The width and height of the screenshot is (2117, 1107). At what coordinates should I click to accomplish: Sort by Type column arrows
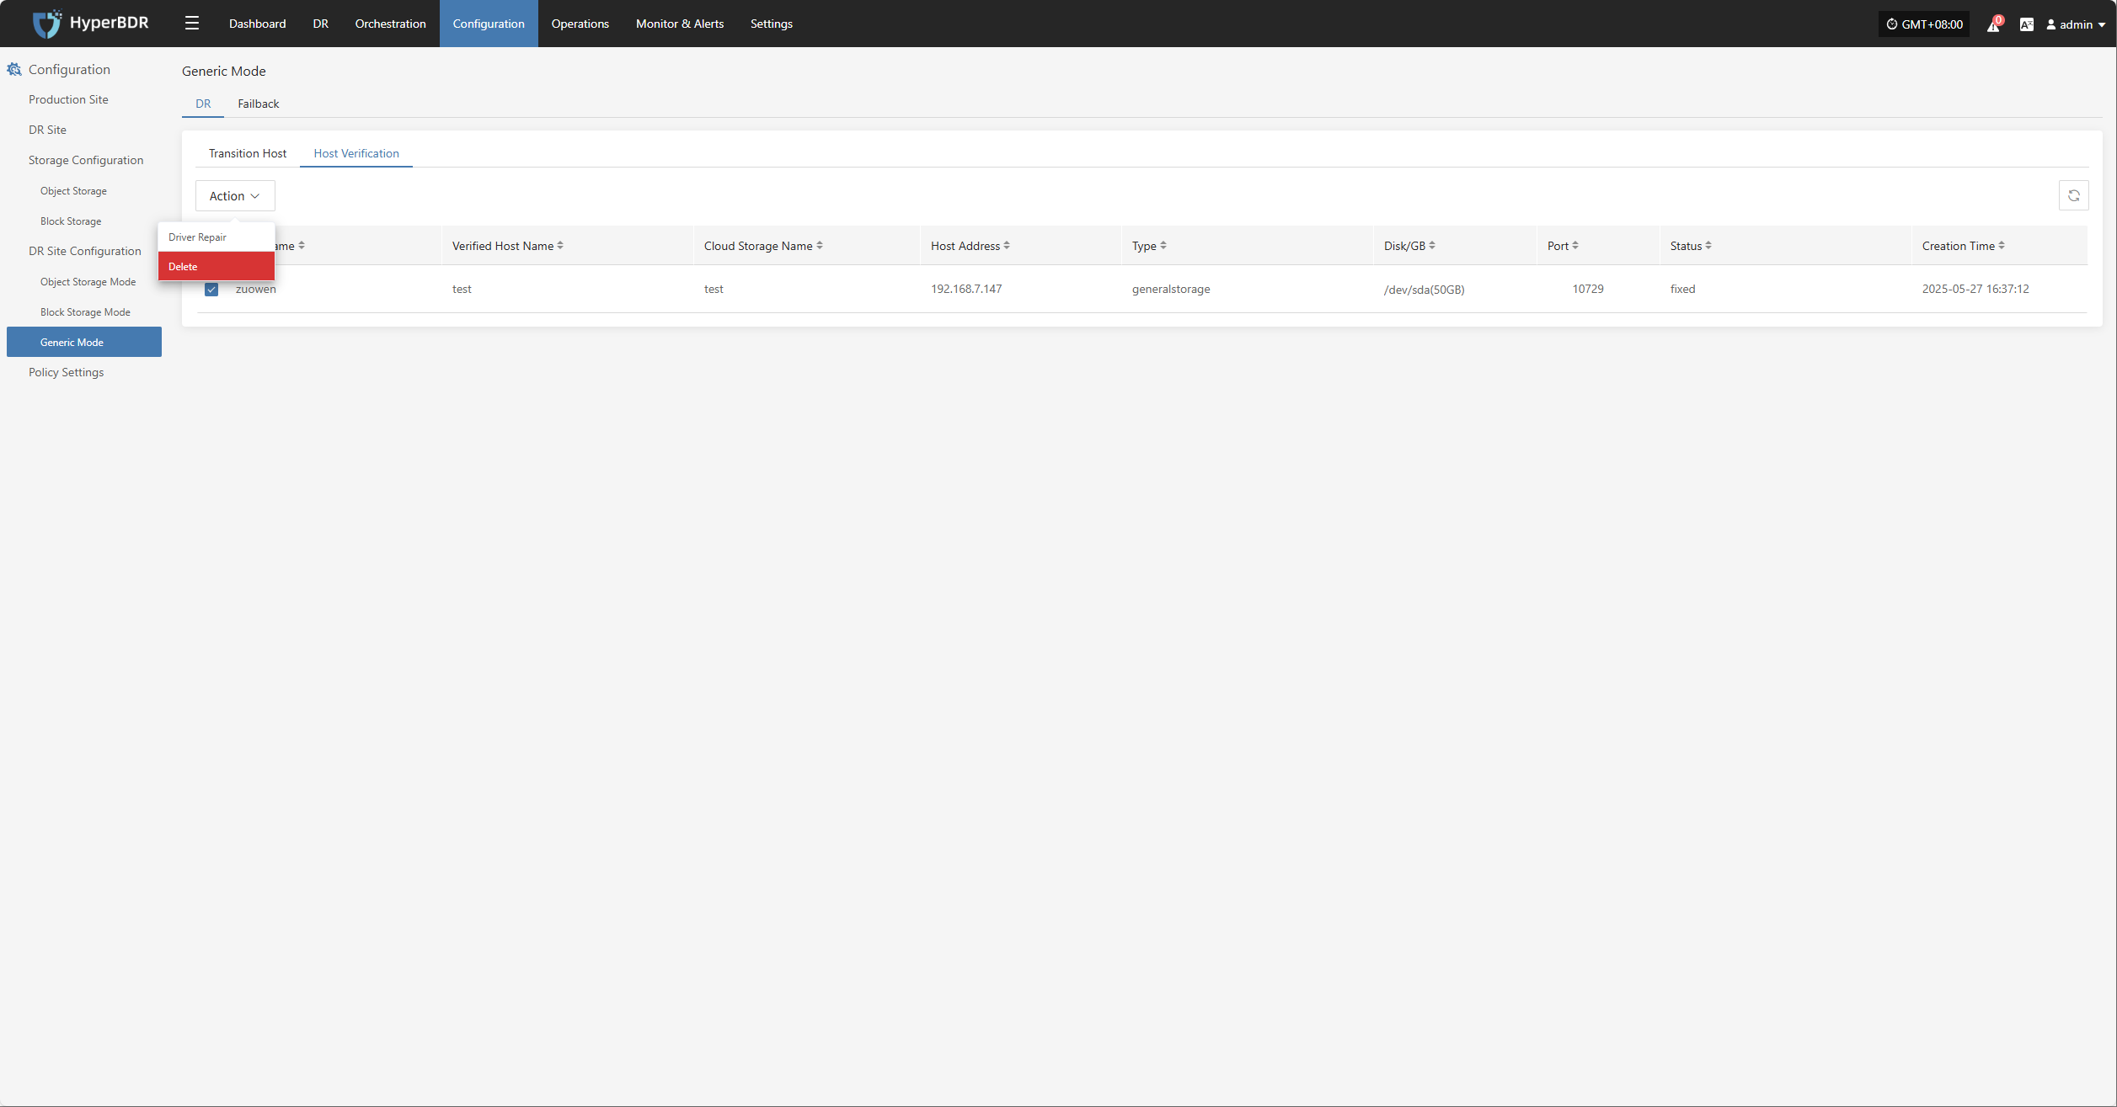click(1163, 246)
